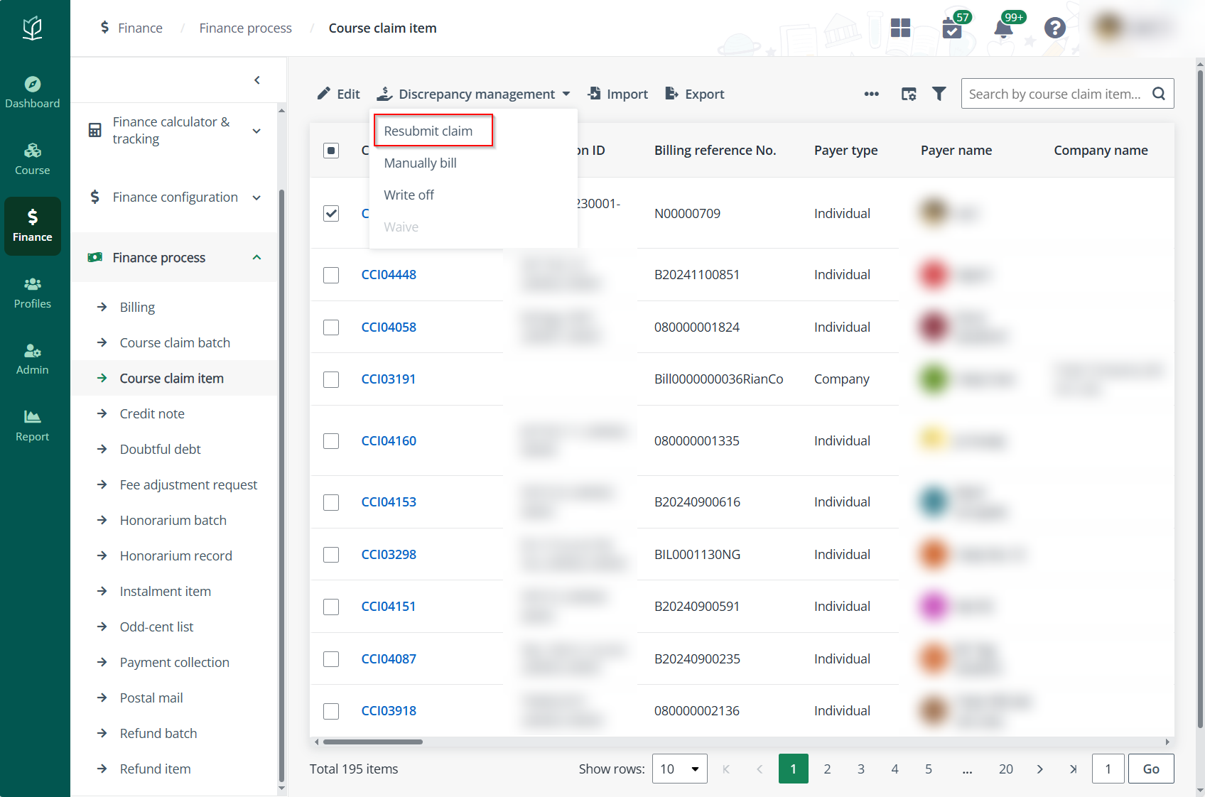The width and height of the screenshot is (1205, 797).
Task: Check the CCI04160 row checkbox
Action: click(331, 441)
